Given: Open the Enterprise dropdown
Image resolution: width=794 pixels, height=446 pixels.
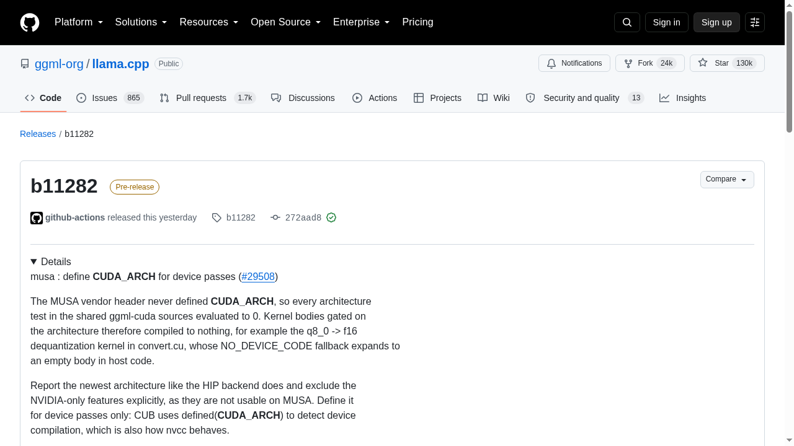Looking at the screenshot, I should 362,22.
